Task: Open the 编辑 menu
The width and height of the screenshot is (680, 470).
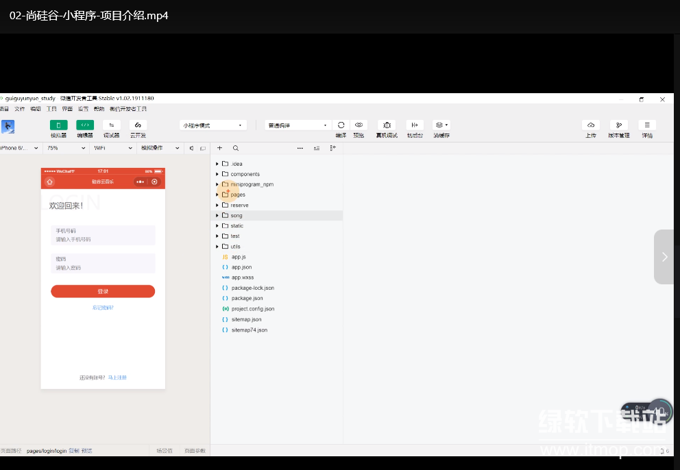Action: pos(36,109)
